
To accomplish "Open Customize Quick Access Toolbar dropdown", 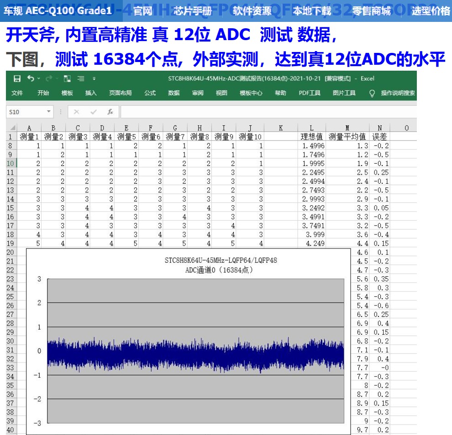I will [x=94, y=78].
